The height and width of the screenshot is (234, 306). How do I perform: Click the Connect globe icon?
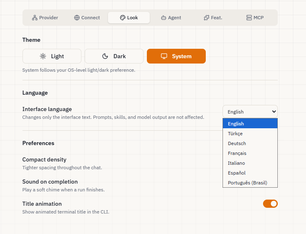(77, 18)
